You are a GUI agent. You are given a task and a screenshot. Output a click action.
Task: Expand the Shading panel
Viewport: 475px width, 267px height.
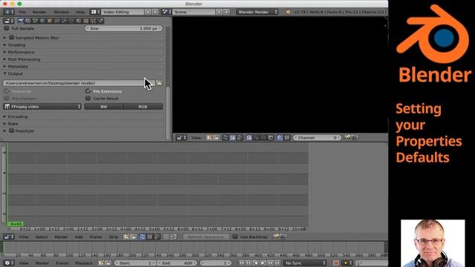coord(16,44)
